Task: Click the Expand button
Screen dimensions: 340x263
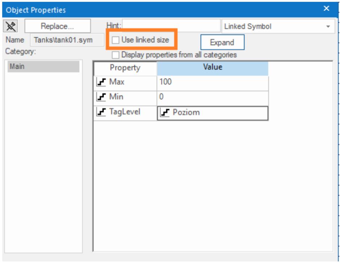Action: coord(222,42)
